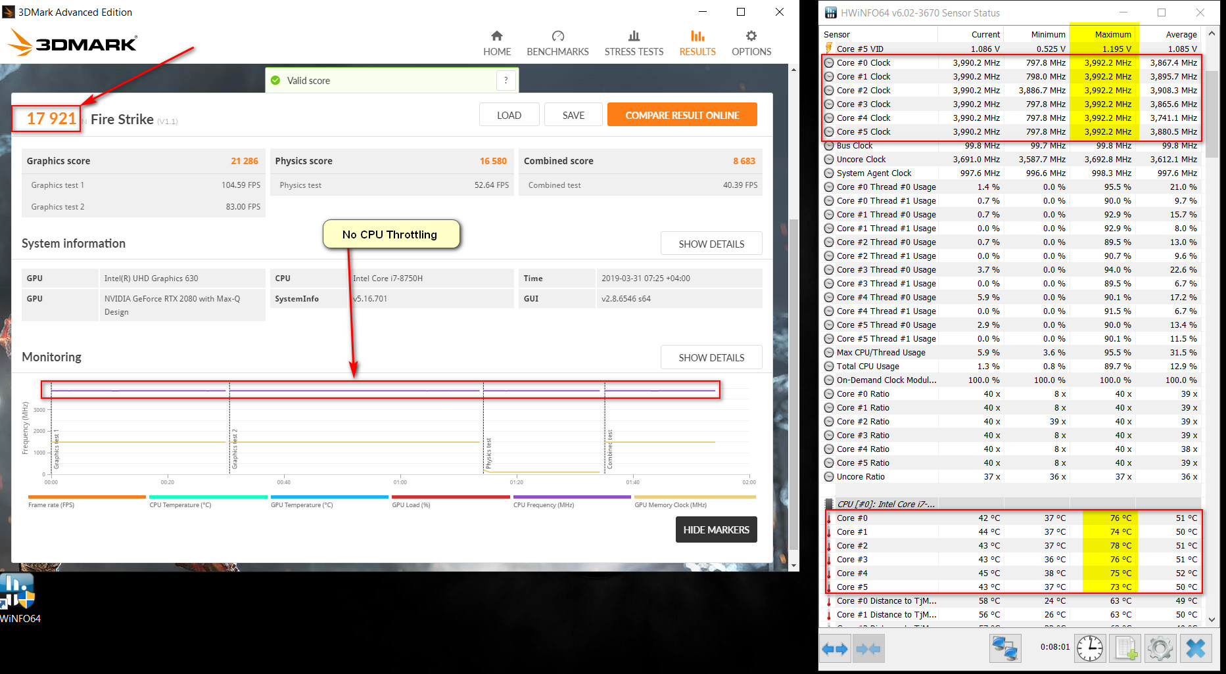Click the Core #5 VID lightning sensor icon
The width and height of the screenshot is (1226, 674).
pyautogui.click(x=829, y=49)
